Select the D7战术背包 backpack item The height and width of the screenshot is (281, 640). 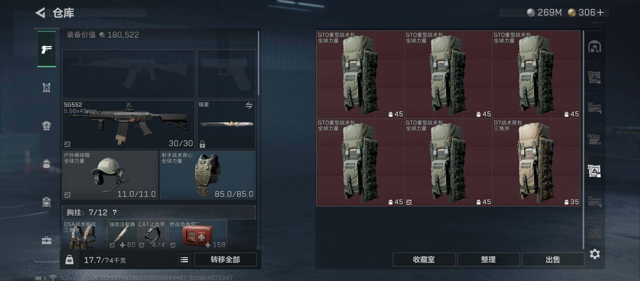click(536, 162)
